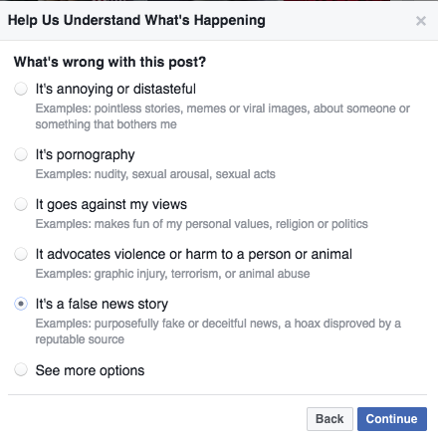This screenshot has width=438, height=442.
Task: Click the "It advocates violence or harm" label text
Action: (x=194, y=254)
